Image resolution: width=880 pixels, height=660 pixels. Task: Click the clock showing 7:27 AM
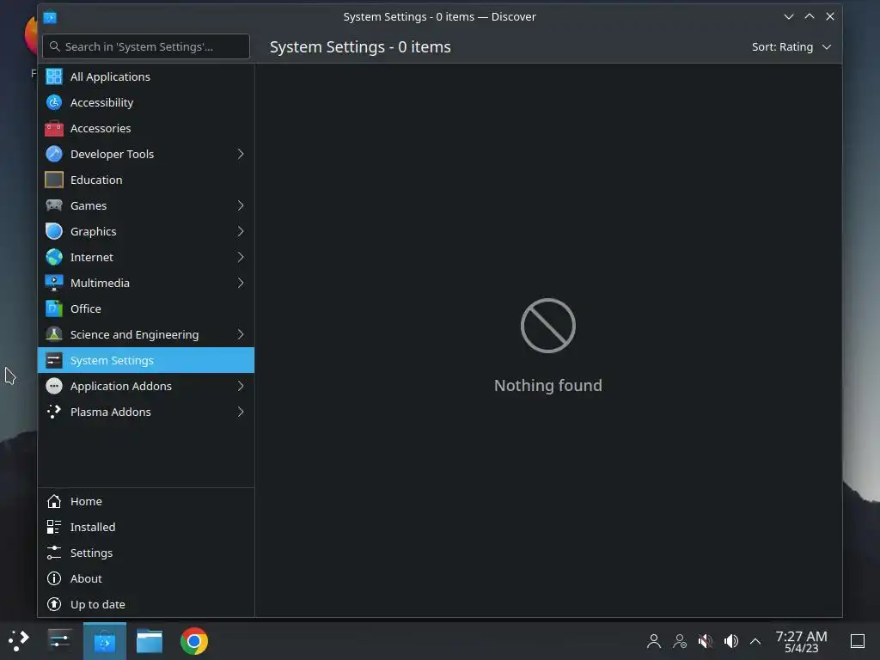tap(801, 641)
